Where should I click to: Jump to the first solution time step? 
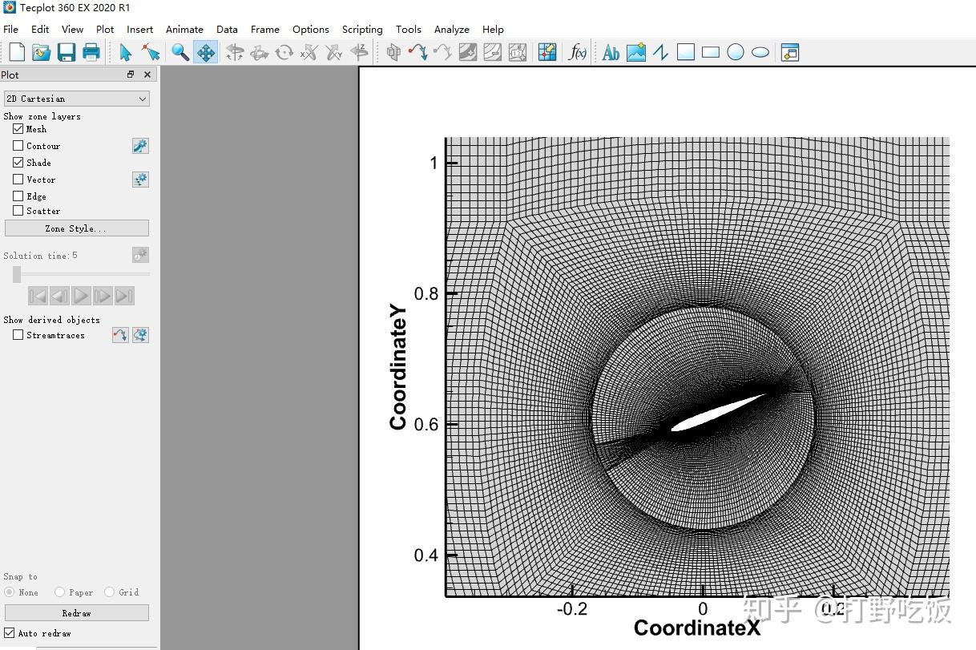pyautogui.click(x=38, y=297)
